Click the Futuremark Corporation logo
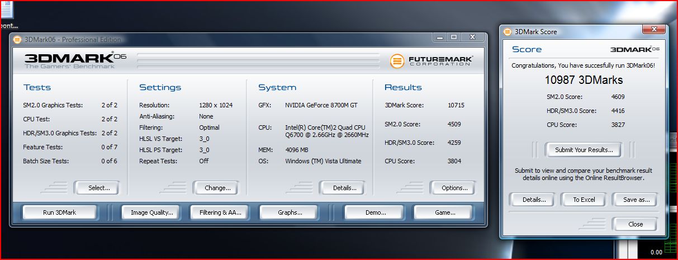The width and height of the screenshot is (678, 260). point(431,60)
